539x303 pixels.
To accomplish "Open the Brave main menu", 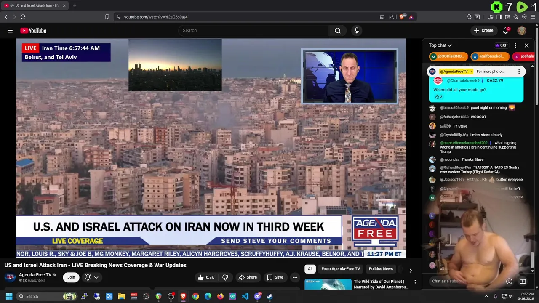I will [533, 17].
